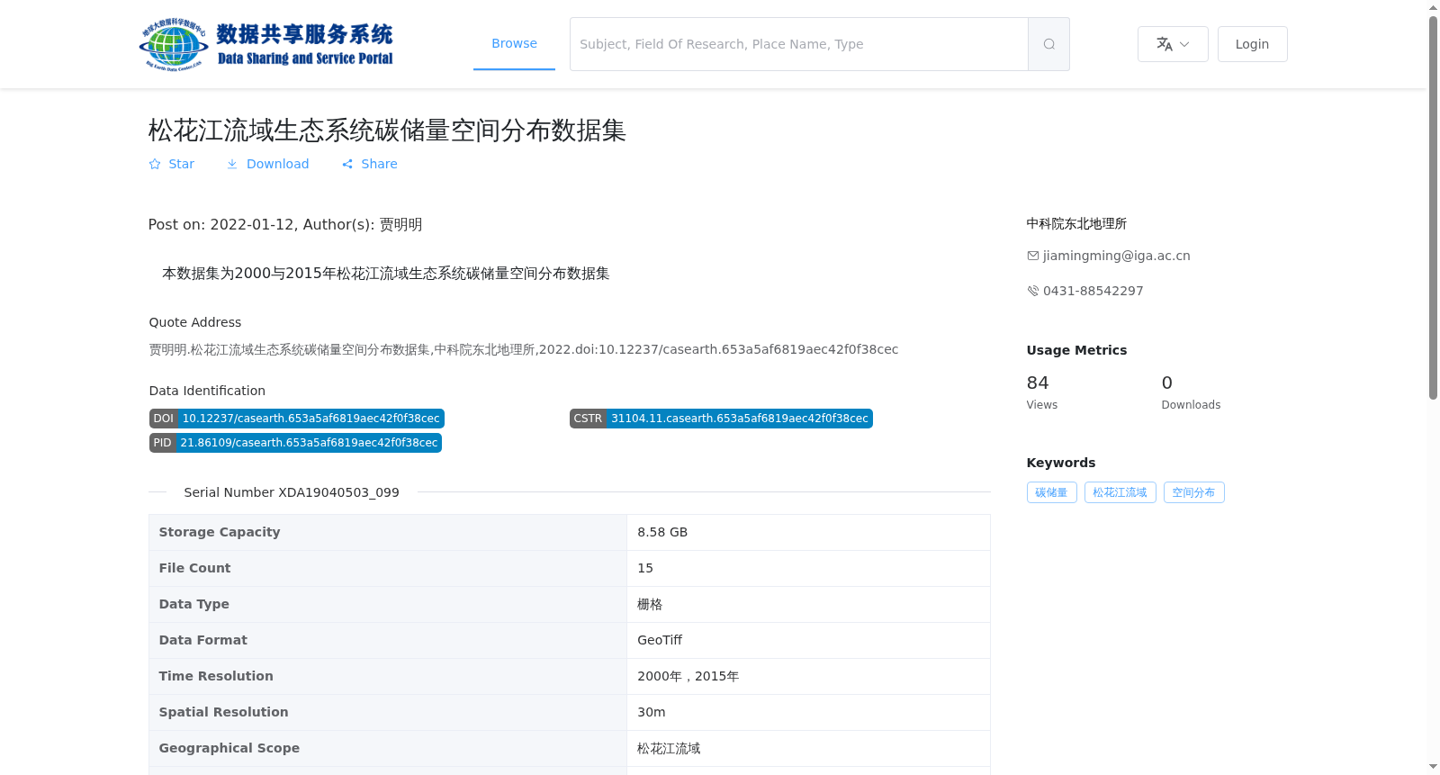1440x775 pixels.
Task: Click the search magnifier icon
Action: (1048, 44)
